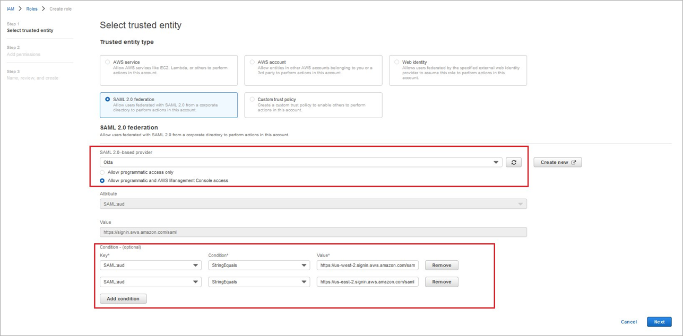Viewport: 683px width, 336px height.
Task: Select the AWS account trusted entity
Action: pyautogui.click(x=252, y=62)
